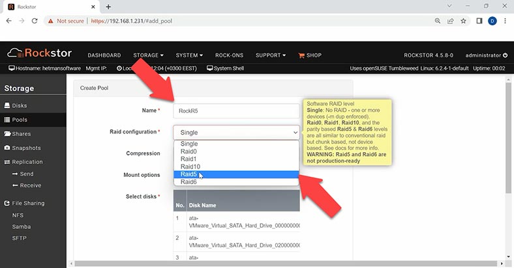This screenshot has width=514, height=268.
Task: Select the Rockstor browser tab
Action: [x=51, y=7]
